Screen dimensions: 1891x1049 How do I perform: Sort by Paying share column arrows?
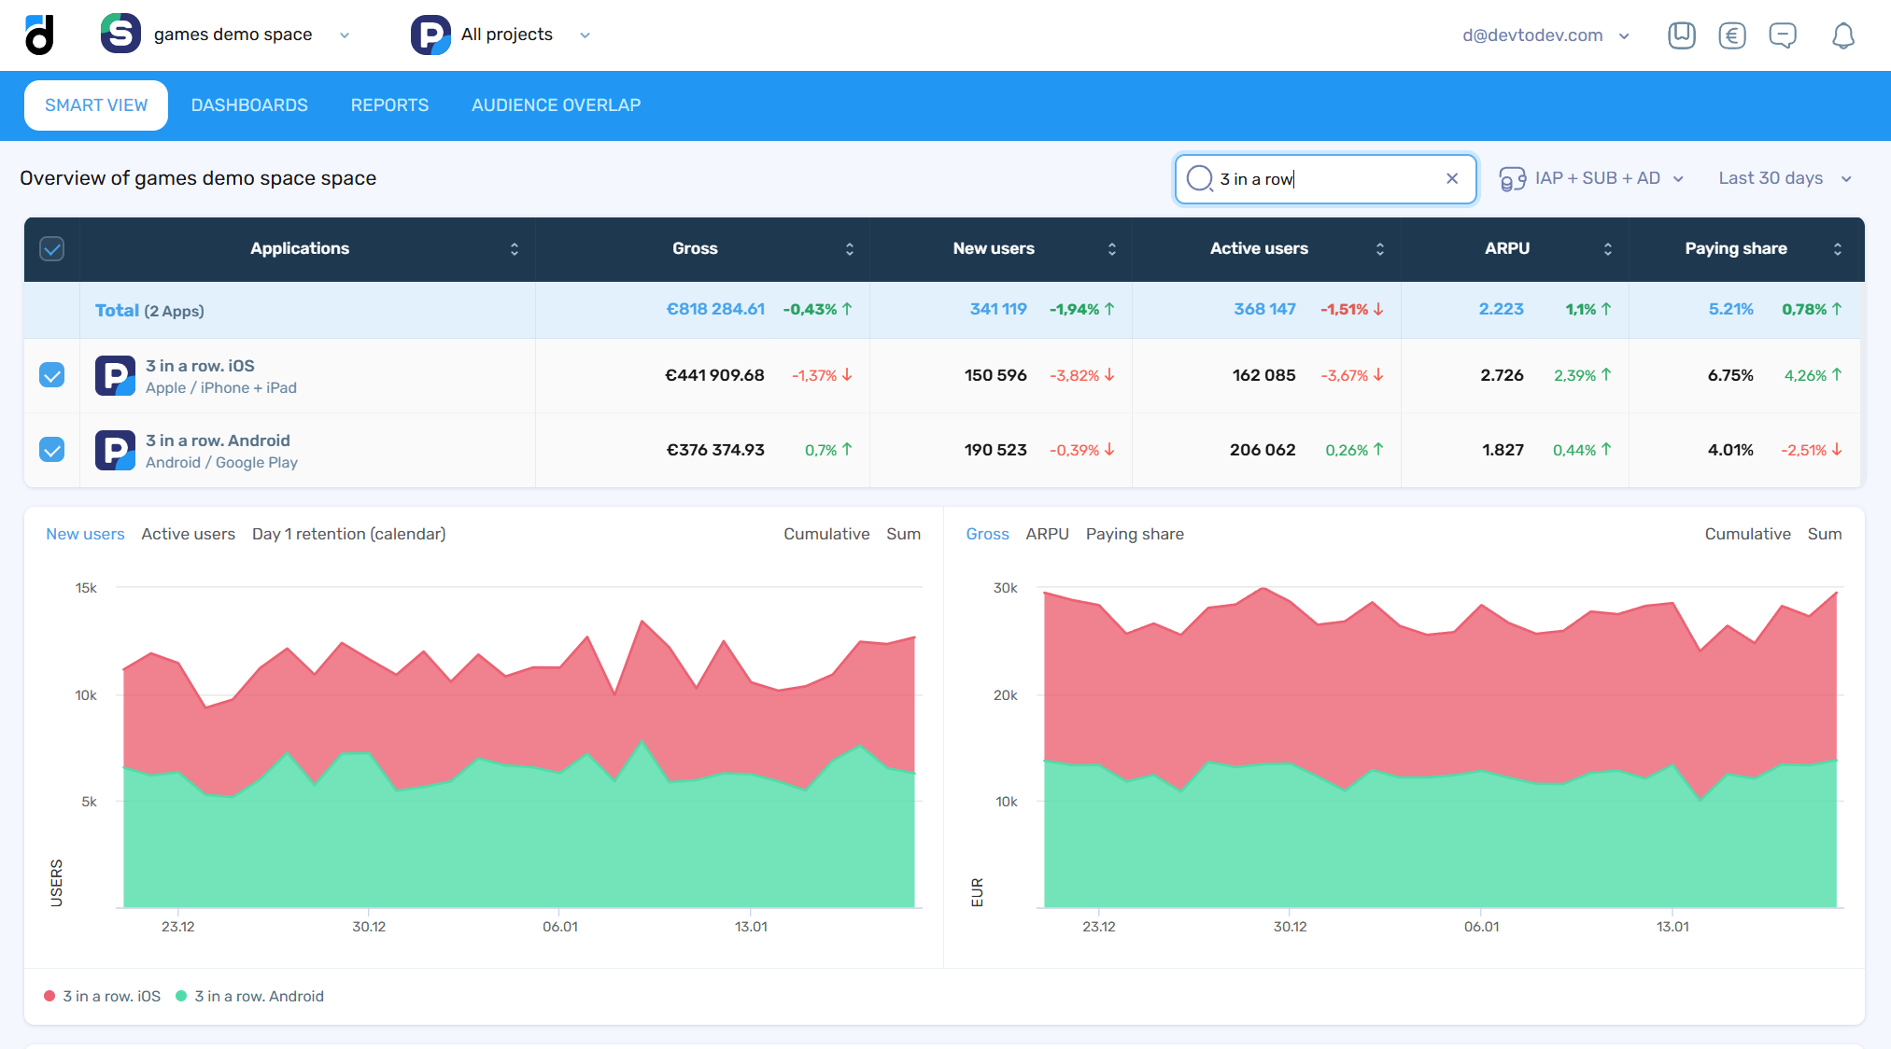pos(1837,248)
